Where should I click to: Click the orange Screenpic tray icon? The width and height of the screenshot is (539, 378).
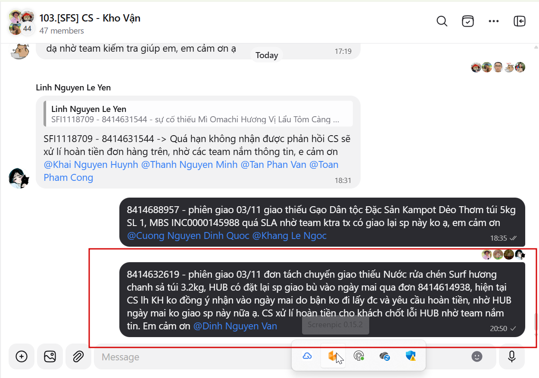pos(333,356)
